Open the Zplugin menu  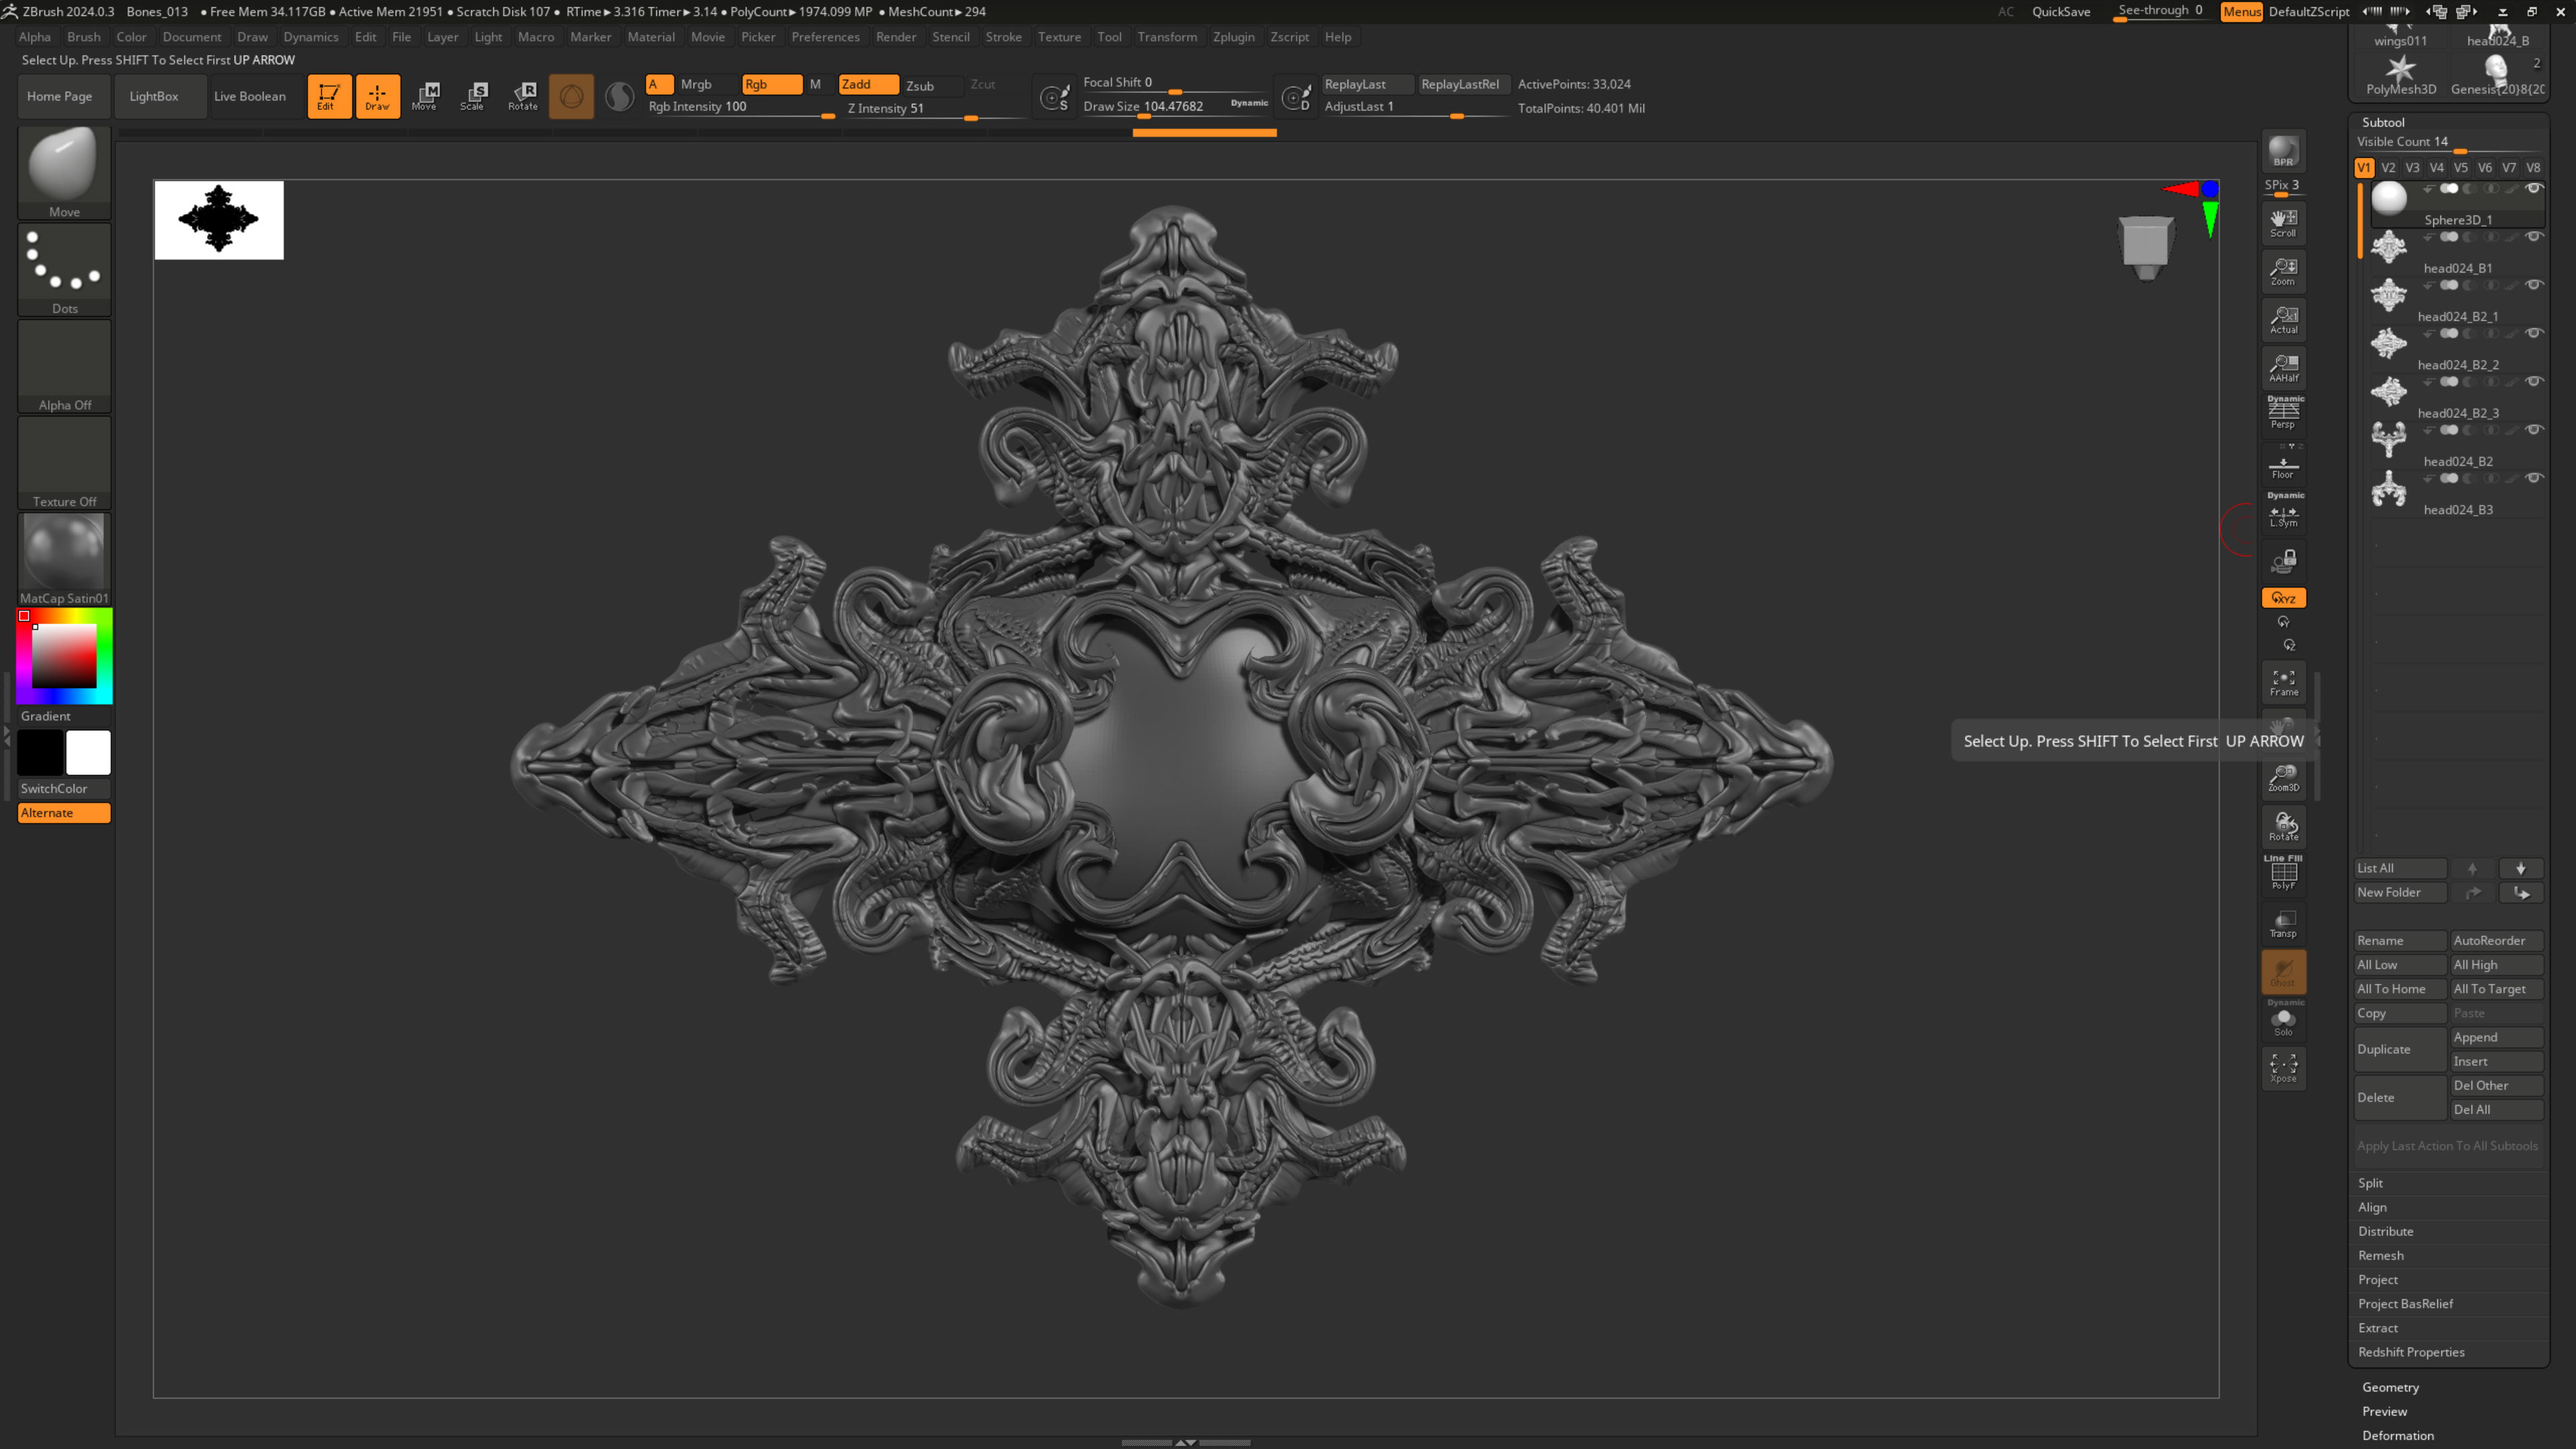pos(1233,37)
